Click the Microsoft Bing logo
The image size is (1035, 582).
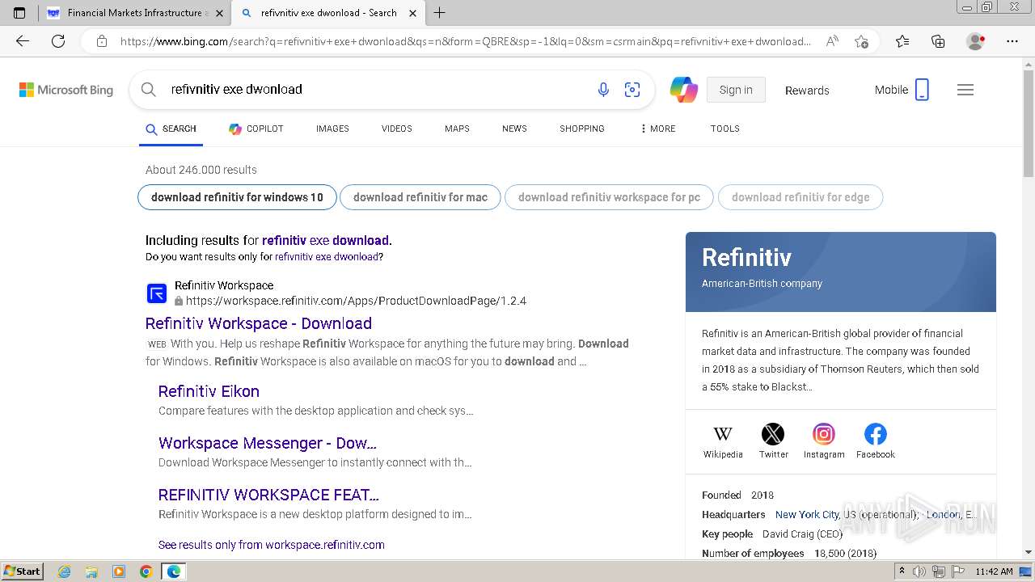pos(66,90)
